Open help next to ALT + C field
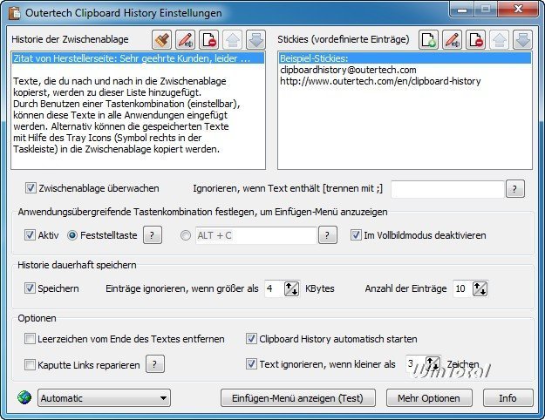The image size is (545, 420). 327,235
